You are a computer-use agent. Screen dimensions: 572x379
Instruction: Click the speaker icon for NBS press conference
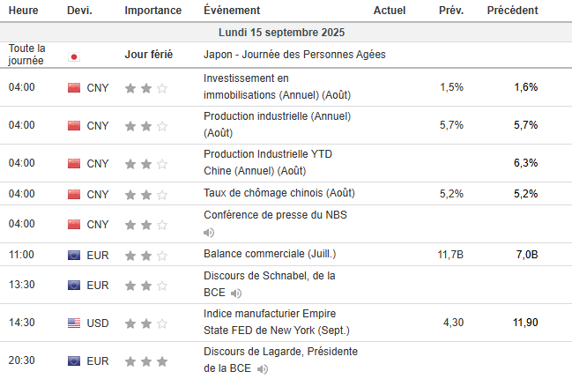209,233
